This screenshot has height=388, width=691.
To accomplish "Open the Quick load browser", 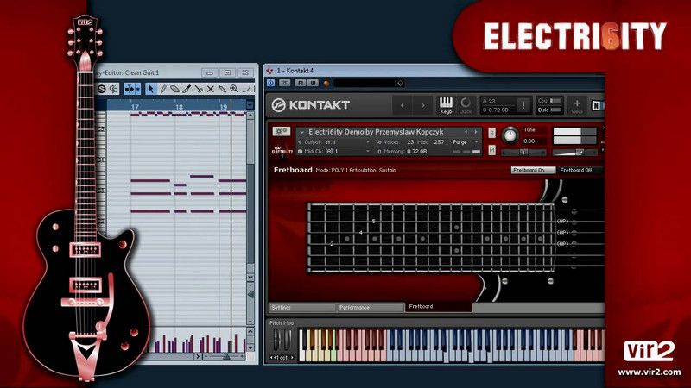I will pyautogui.click(x=466, y=105).
